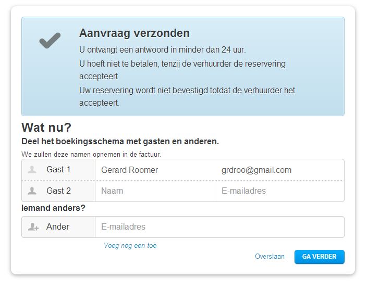Select the Gast 2 label
The height and width of the screenshot is (290, 367).
[58, 191]
